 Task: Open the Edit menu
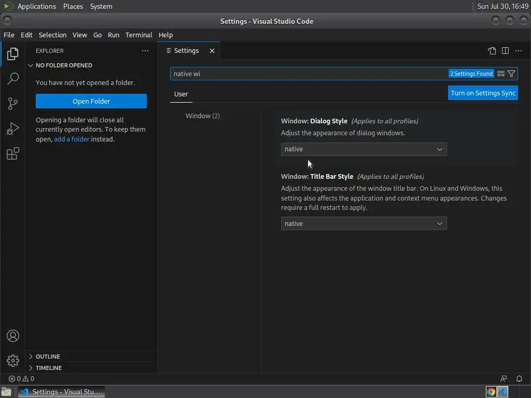tap(26, 35)
